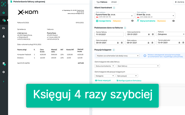Click the document icon beside Potwierdzenie faktury zakupowej

pos(11,2)
